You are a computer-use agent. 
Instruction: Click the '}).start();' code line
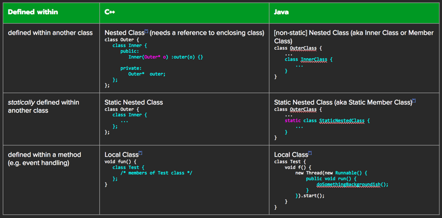(310, 196)
